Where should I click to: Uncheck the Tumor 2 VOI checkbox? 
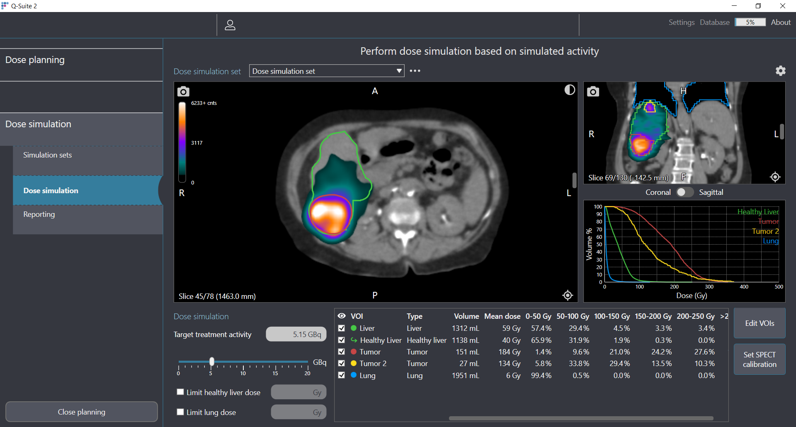coord(342,363)
